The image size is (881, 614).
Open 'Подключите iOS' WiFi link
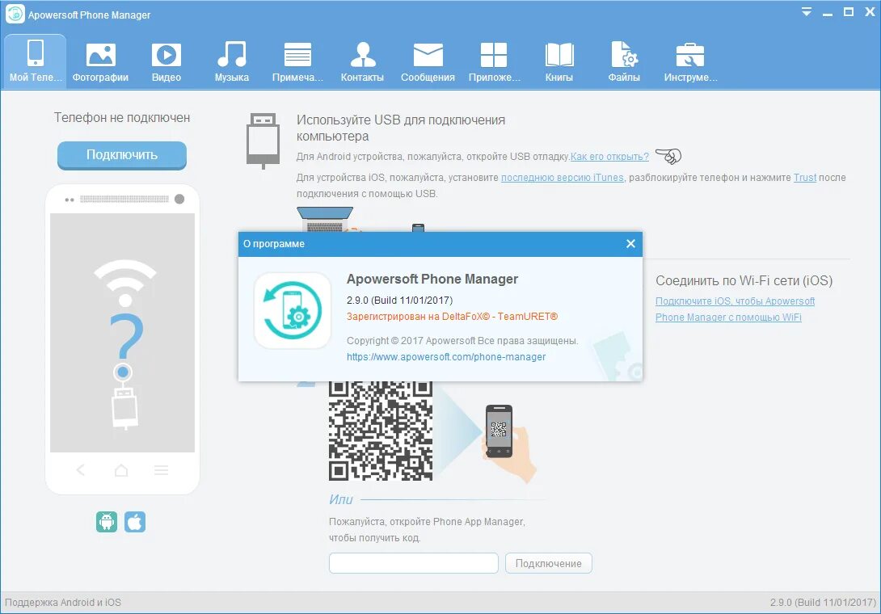click(x=735, y=309)
